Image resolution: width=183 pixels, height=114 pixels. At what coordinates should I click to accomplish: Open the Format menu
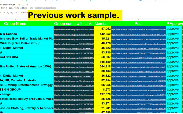(4, 8)
